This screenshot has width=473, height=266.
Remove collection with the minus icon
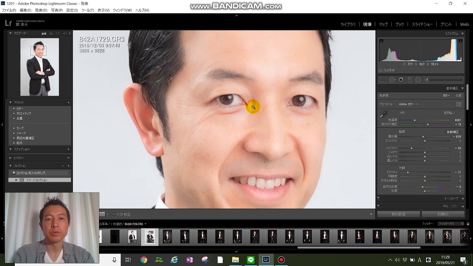click(x=63, y=166)
